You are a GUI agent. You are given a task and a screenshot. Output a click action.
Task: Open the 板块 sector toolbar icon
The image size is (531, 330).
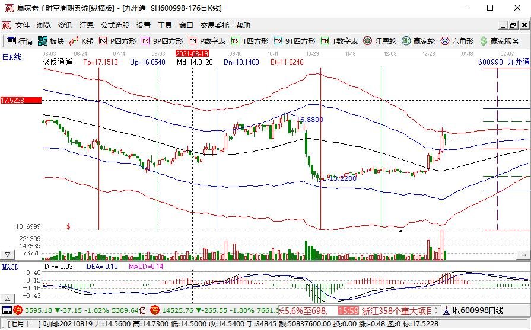(51, 41)
